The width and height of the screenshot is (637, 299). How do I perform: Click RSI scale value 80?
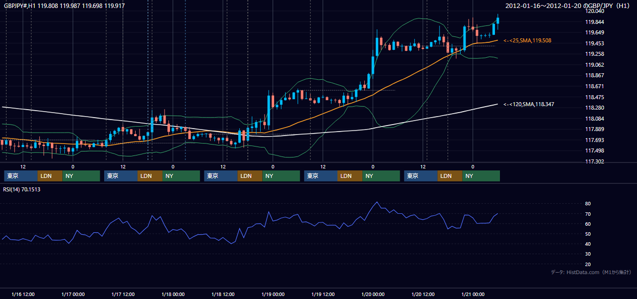[588, 204]
